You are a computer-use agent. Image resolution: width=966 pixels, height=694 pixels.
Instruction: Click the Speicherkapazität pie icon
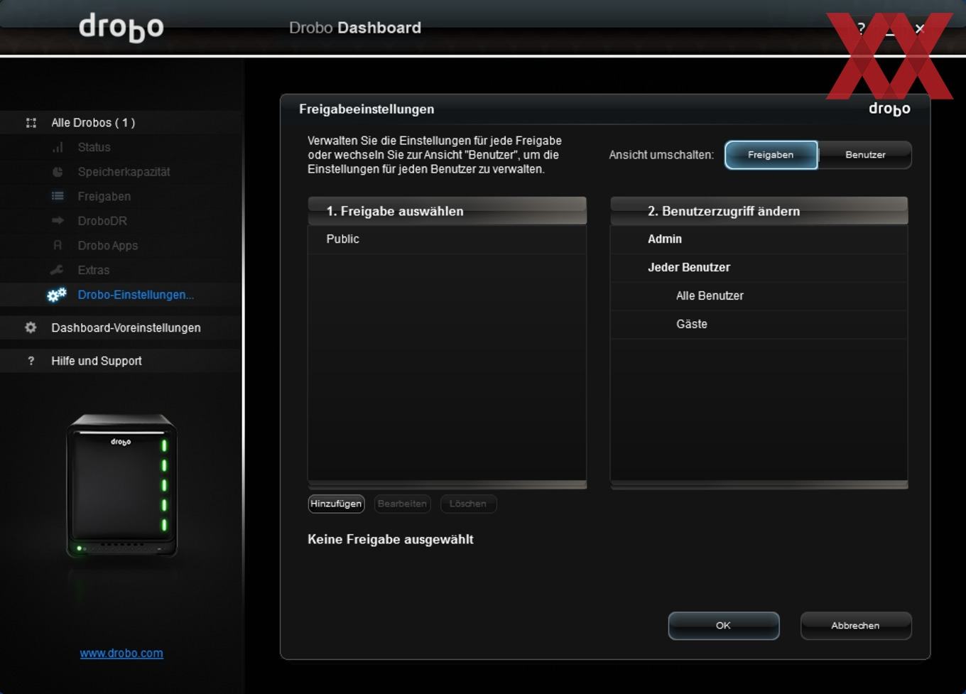coord(58,172)
